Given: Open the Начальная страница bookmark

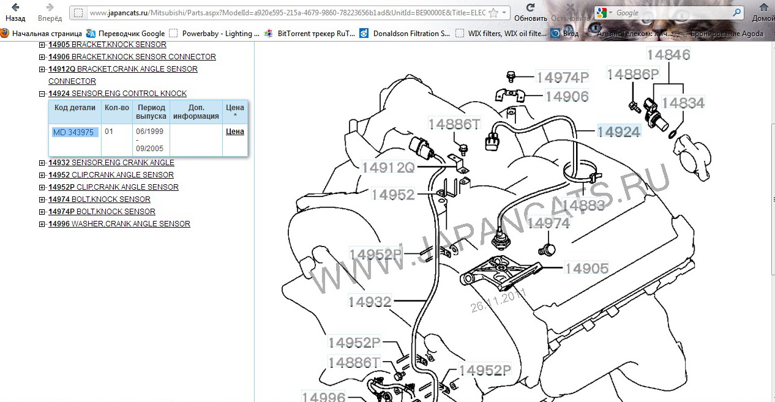Looking at the screenshot, I should point(42,34).
